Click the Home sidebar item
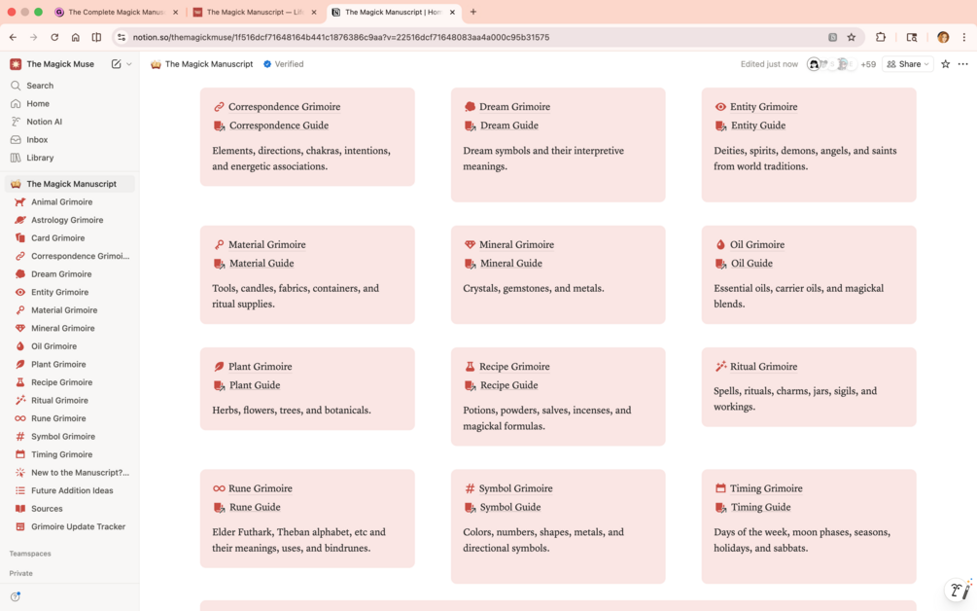The height and width of the screenshot is (611, 977). click(x=37, y=103)
